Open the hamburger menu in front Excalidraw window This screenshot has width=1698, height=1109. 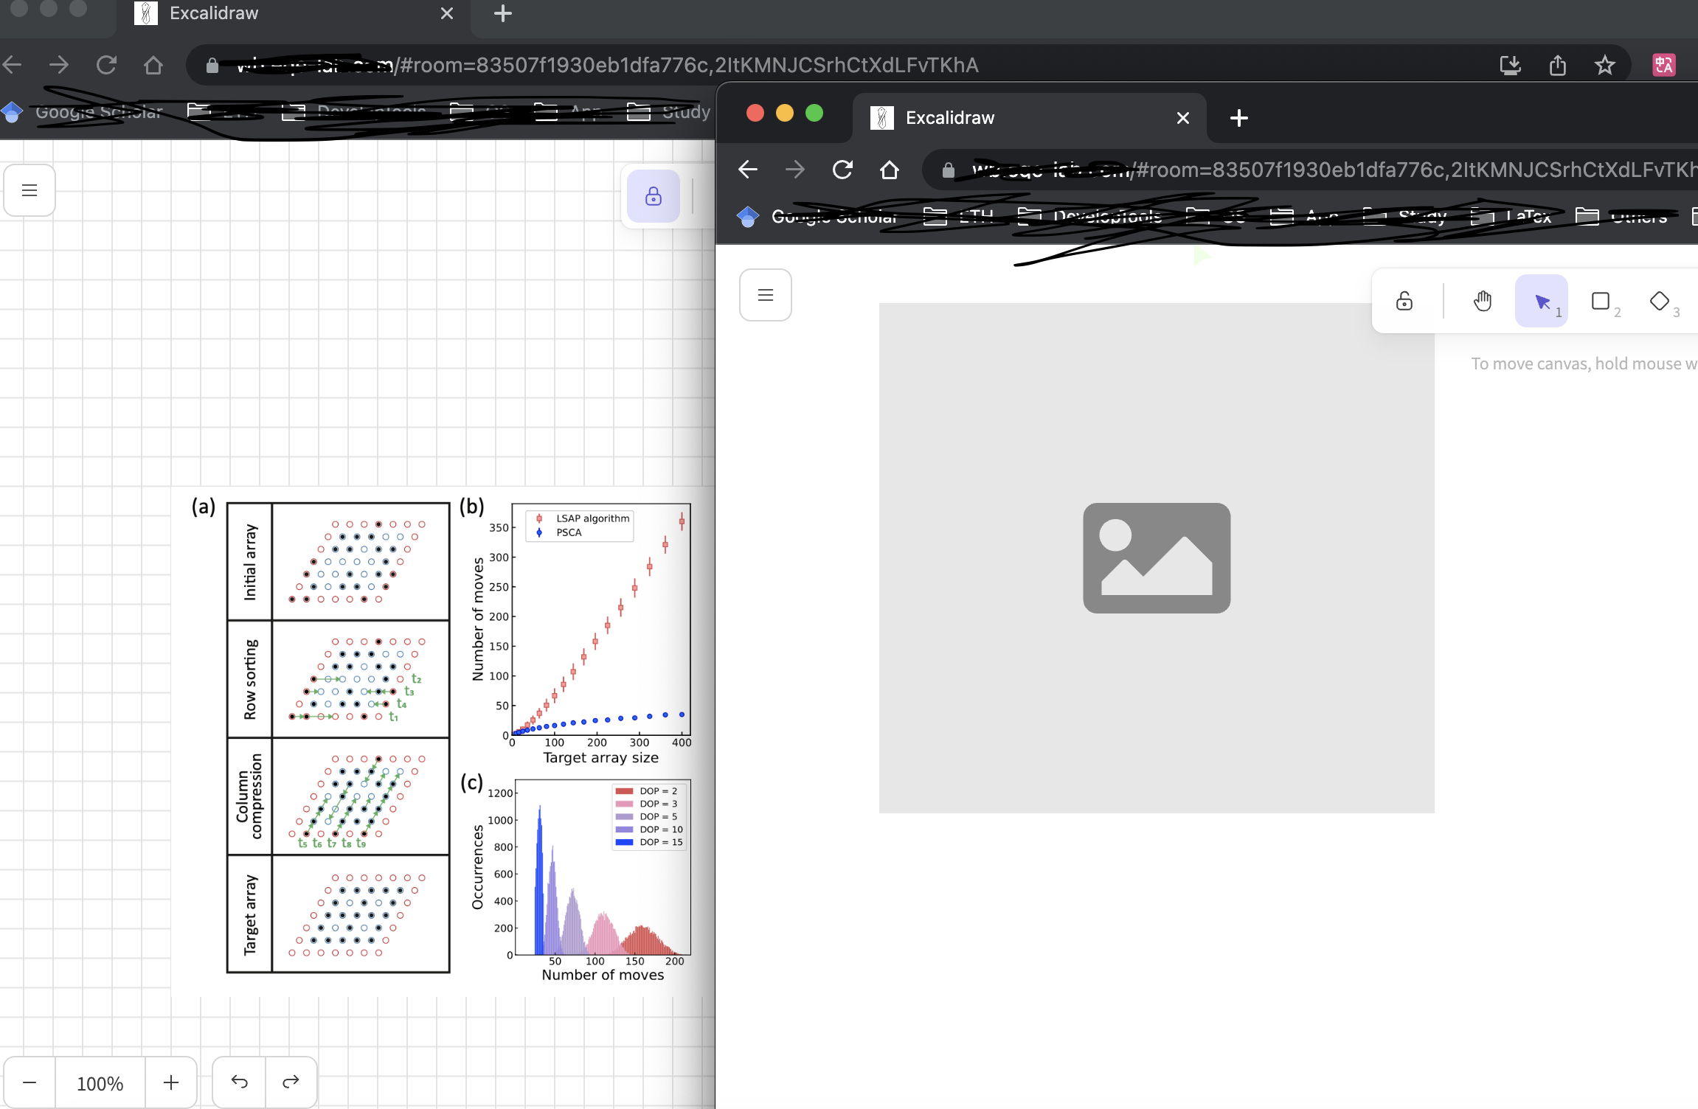pyautogui.click(x=765, y=294)
